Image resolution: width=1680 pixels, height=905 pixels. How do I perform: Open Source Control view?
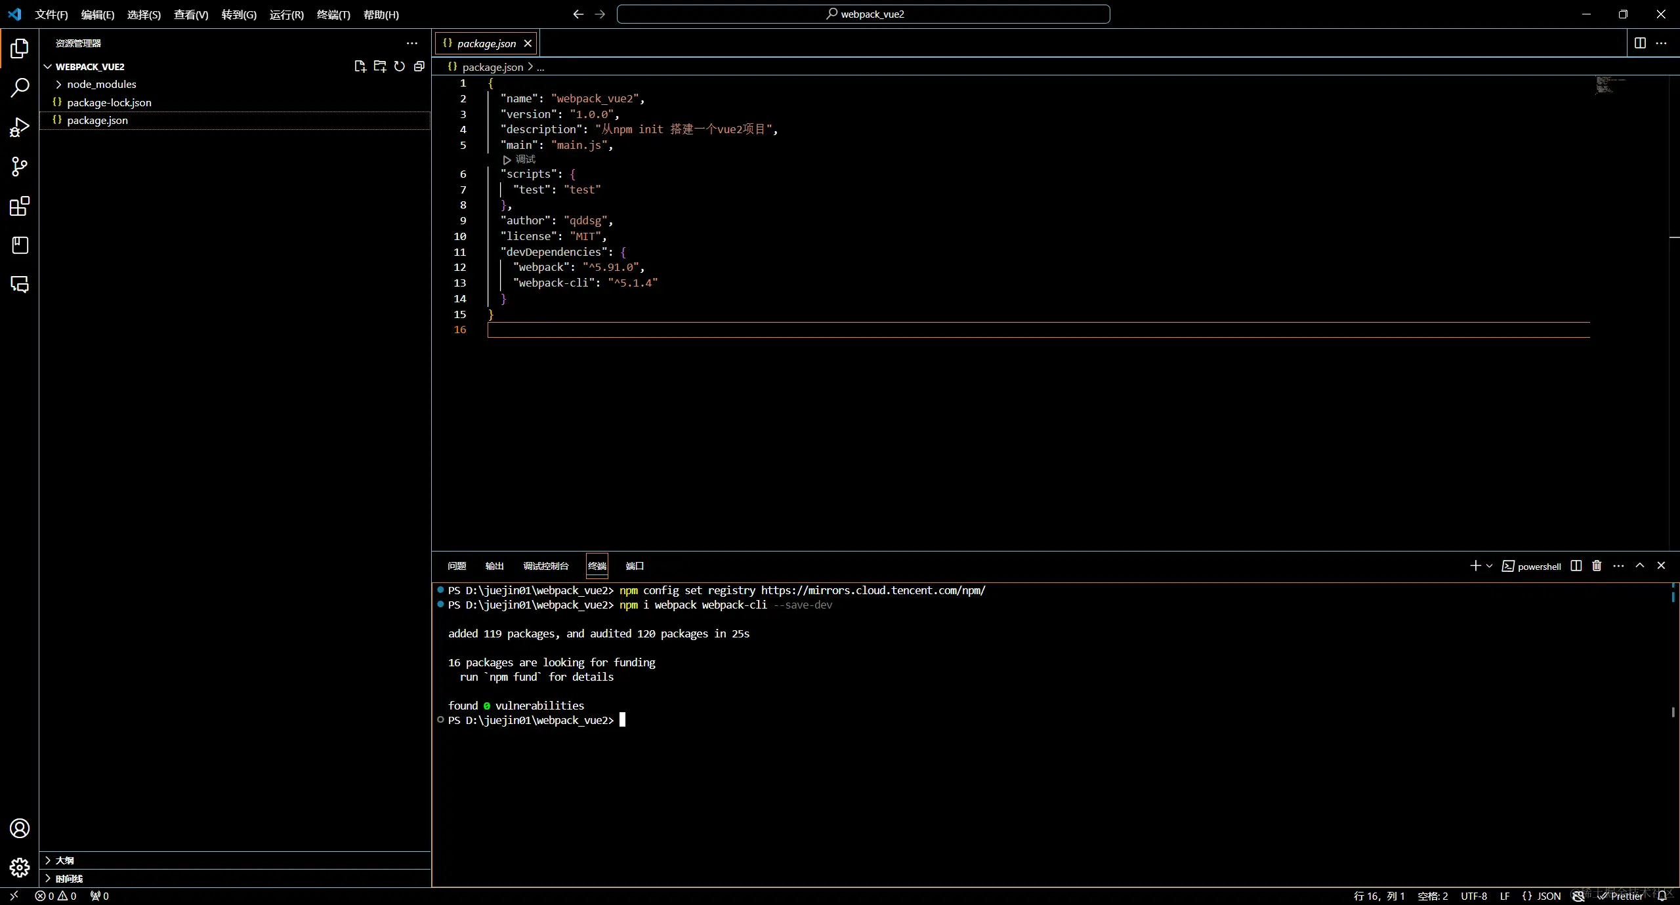(20, 167)
